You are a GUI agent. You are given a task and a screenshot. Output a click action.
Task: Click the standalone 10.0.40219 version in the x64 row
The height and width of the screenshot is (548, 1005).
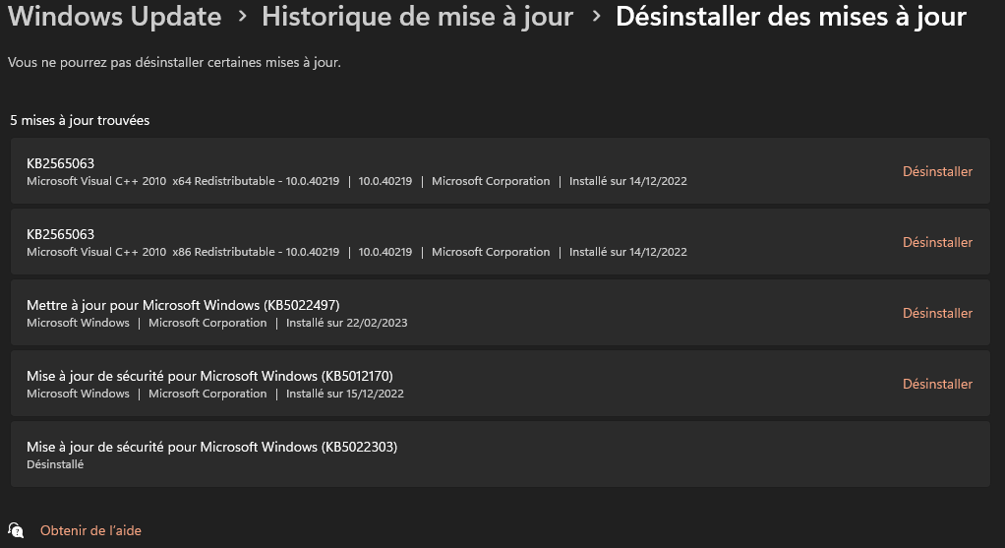385,181
